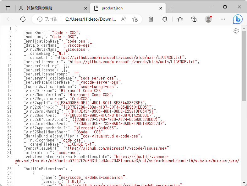Click the trash bin toolbar icon
The width and height of the screenshot is (247, 186).
pyautogui.click(x=151, y=19)
